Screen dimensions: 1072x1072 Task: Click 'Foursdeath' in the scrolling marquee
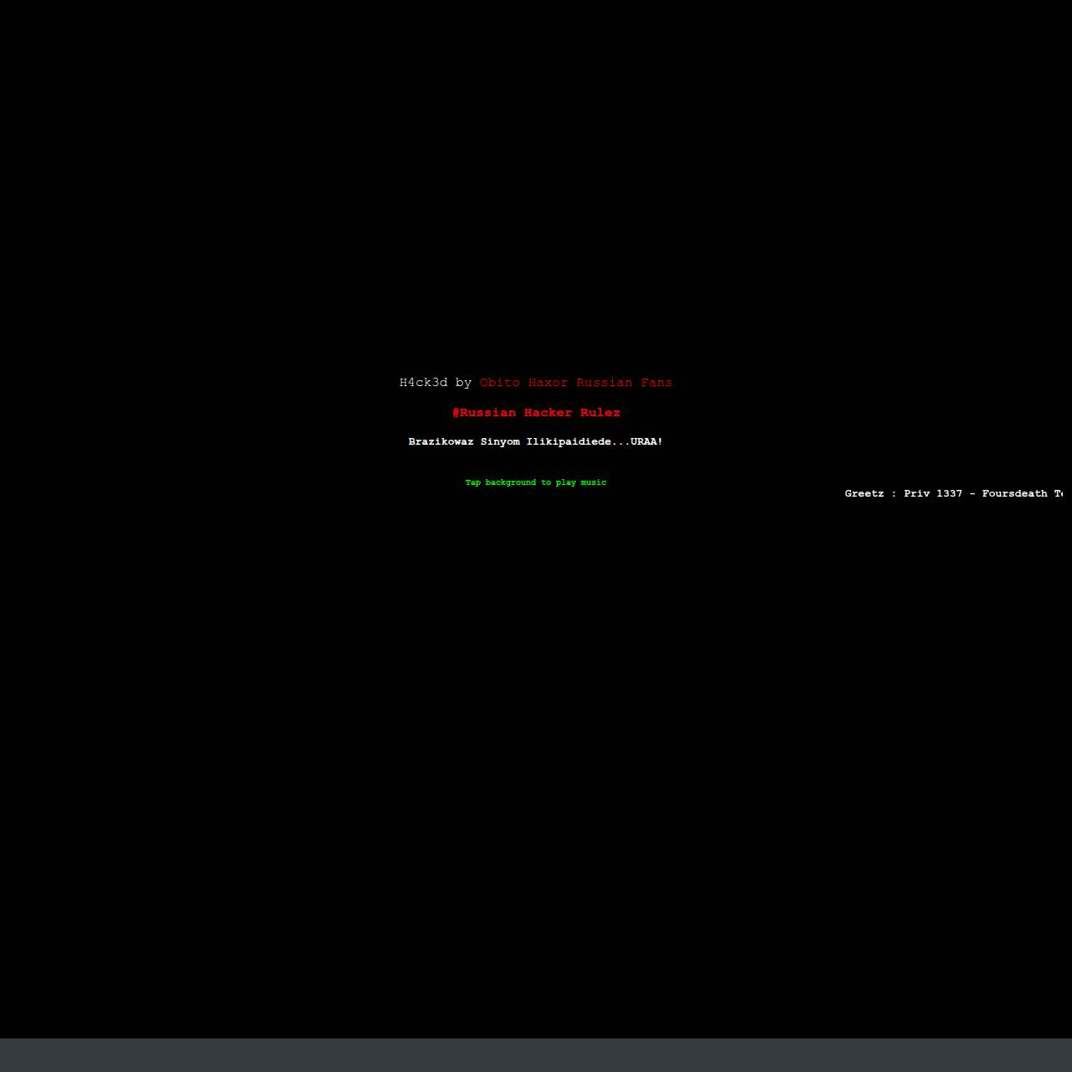(x=1015, y=493)
